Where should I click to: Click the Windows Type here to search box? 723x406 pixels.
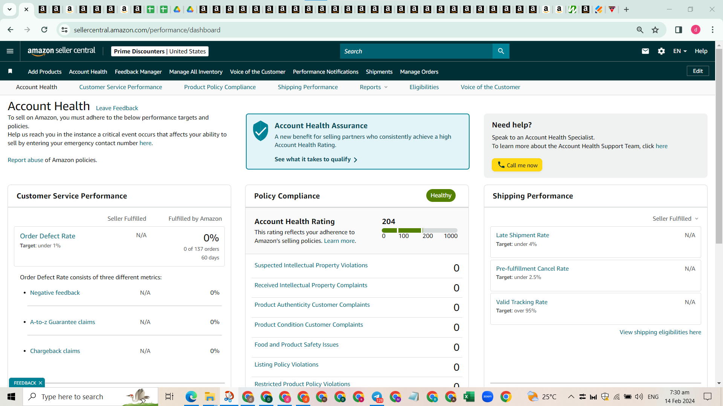coord(90,397)
